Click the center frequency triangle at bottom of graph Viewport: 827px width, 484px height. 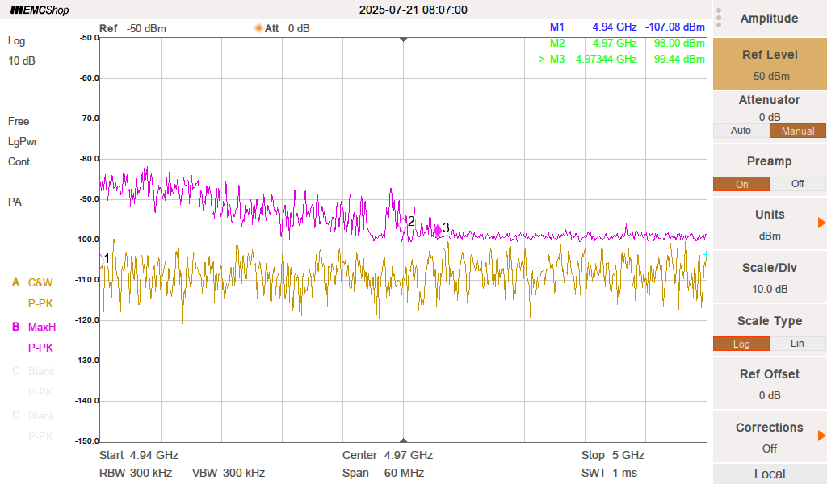403,439
